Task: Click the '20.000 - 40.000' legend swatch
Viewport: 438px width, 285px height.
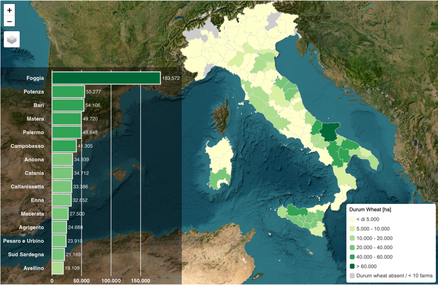Action: click(353, 247)
